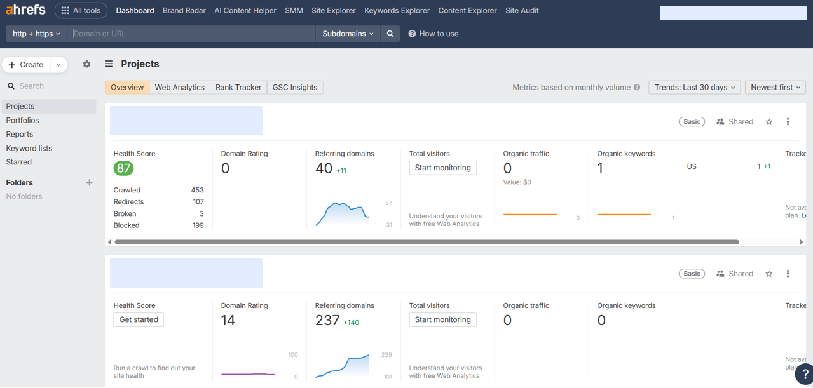
Task: Open the second project's three-dot menu
Action: [x=788, y=274]
